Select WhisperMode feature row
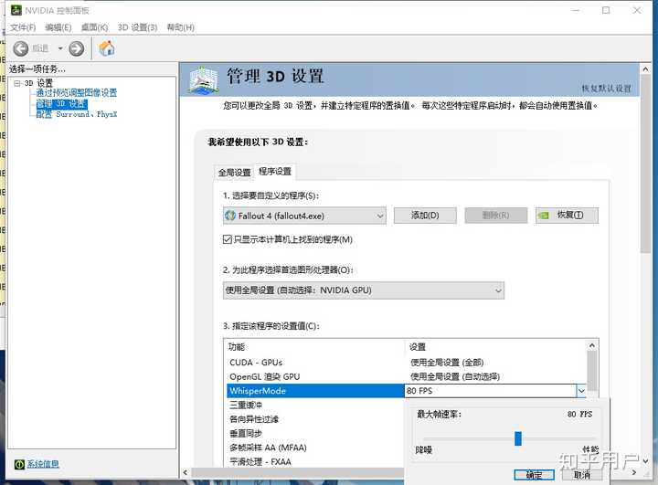 click(315, 391)
